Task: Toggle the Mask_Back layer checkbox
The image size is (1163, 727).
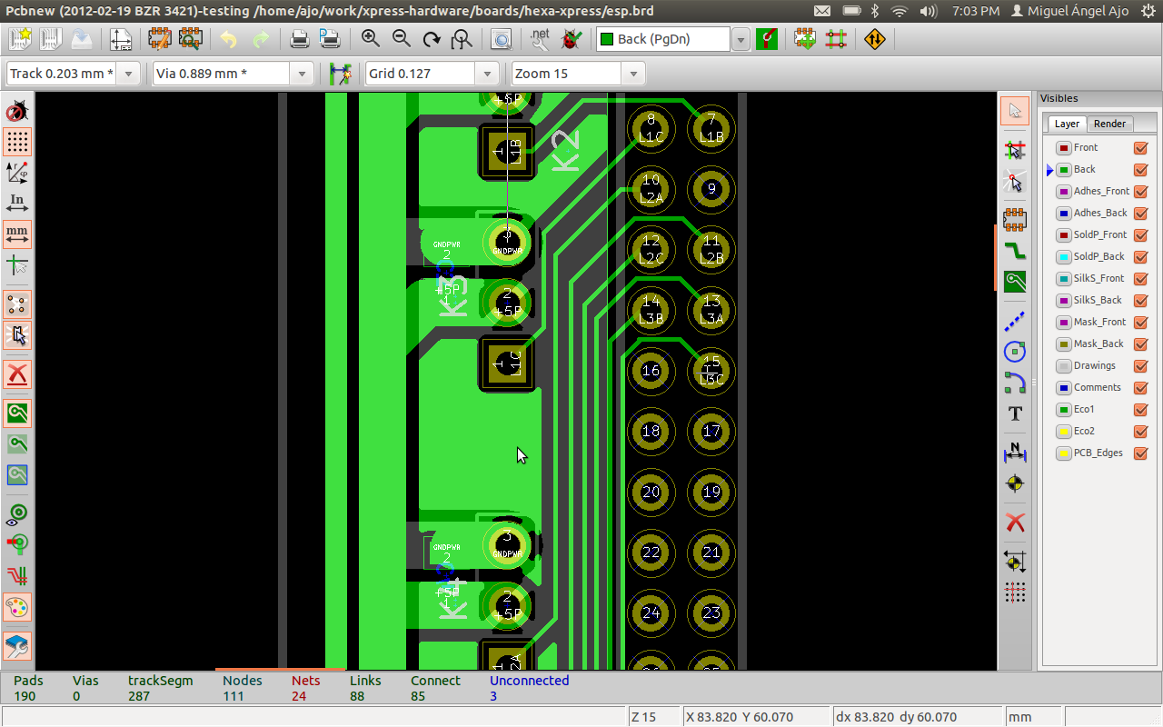Action: (x=1140, y=344)
